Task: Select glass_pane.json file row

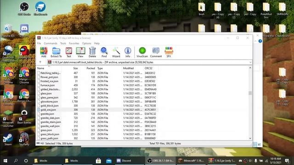Action: (x=97, y=98)
